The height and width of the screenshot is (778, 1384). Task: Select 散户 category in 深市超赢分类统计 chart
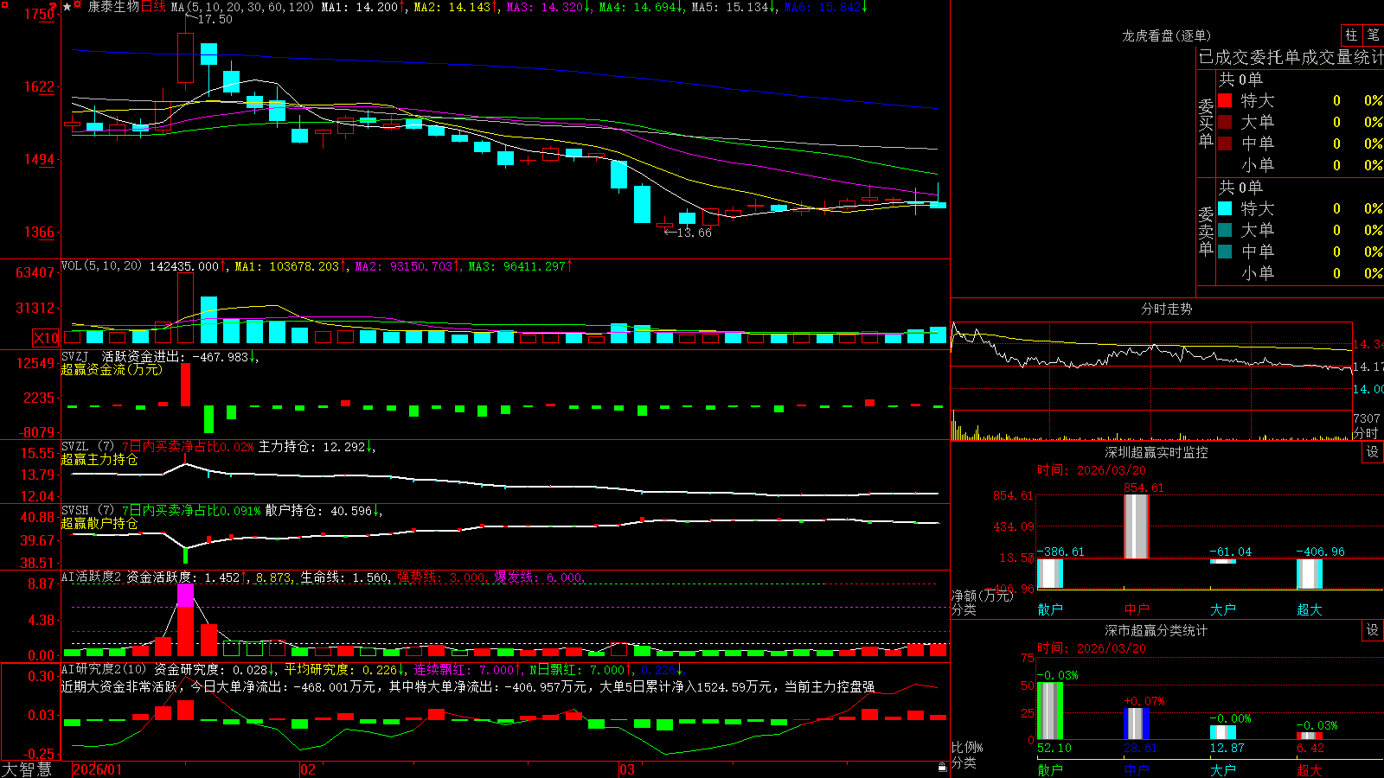pos(1050,770)
